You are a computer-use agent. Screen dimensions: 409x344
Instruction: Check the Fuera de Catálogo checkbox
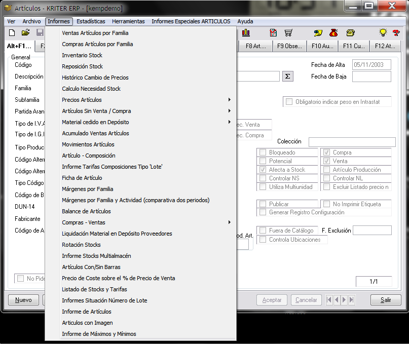[263, 231]
